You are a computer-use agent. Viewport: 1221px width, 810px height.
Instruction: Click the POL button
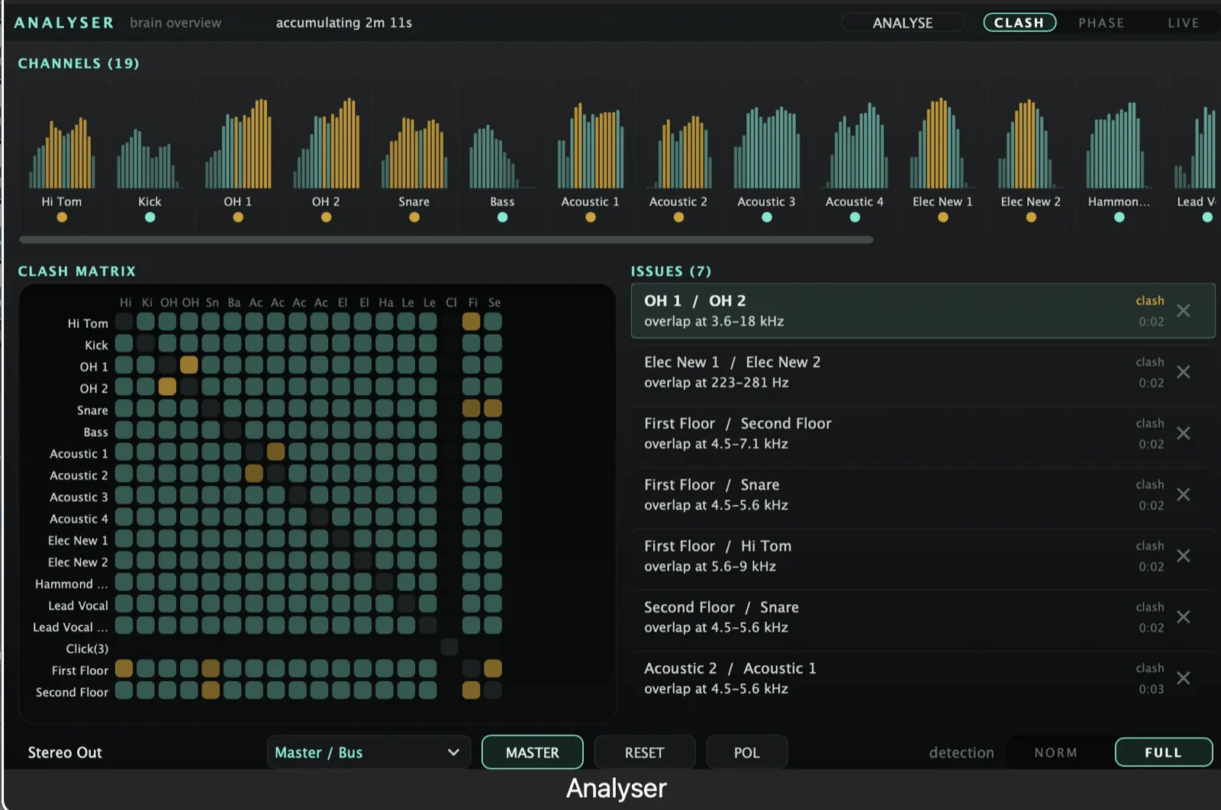pos(746,752)
